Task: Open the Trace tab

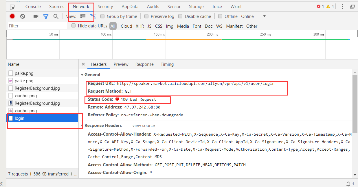Action: tap(217, 7)
